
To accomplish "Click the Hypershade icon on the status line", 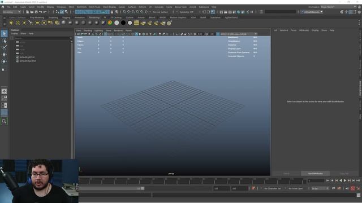I will [239, 12].
